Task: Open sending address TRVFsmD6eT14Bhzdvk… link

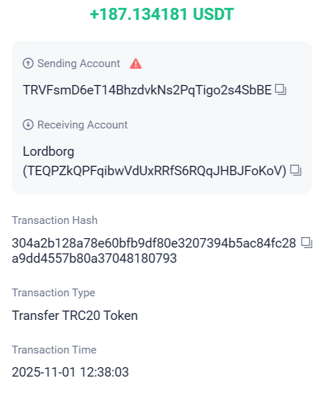Action: [147, 90]
